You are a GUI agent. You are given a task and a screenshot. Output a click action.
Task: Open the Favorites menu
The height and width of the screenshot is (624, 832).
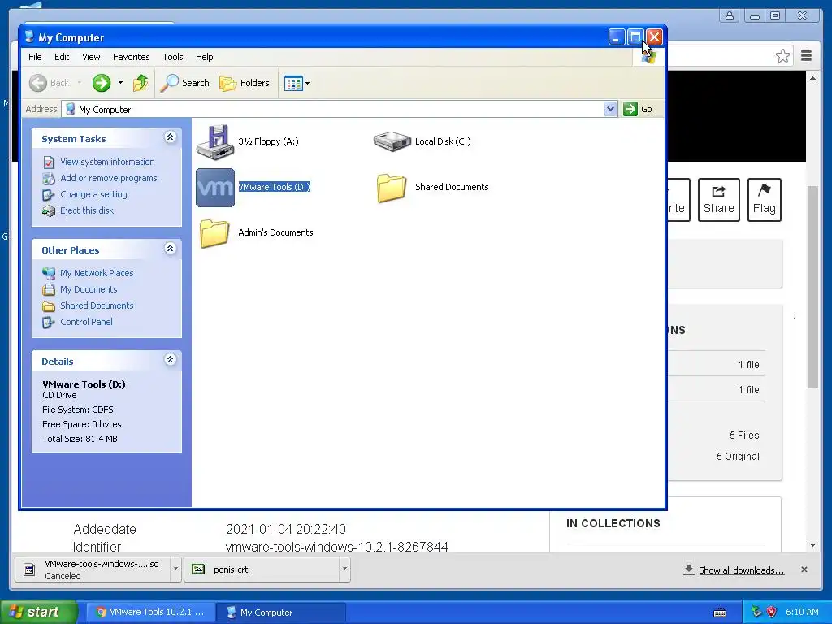pos(131,57)
